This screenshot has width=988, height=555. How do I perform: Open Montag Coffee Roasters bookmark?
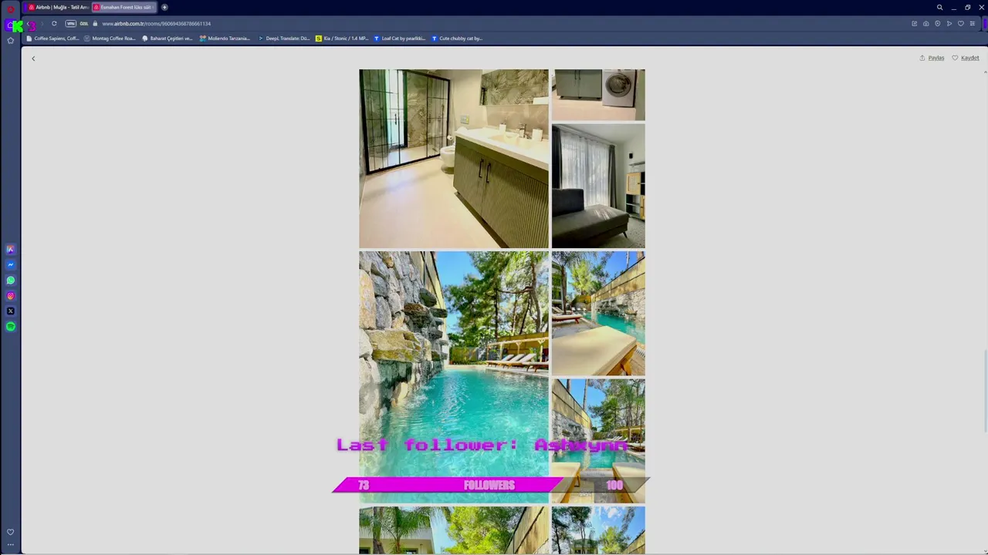point(110,38)
